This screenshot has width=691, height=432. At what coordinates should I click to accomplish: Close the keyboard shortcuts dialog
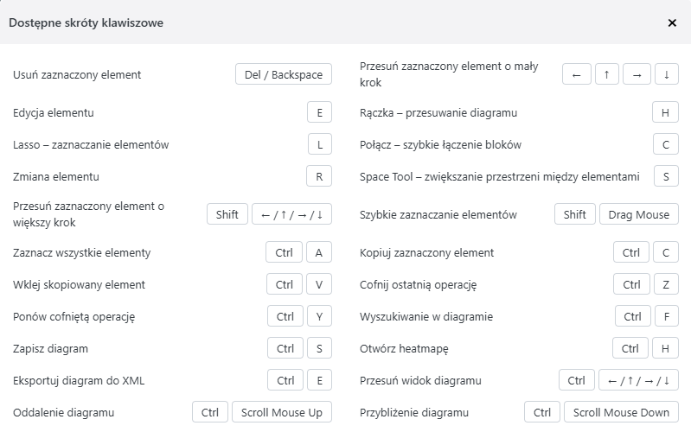pos(672,23)
